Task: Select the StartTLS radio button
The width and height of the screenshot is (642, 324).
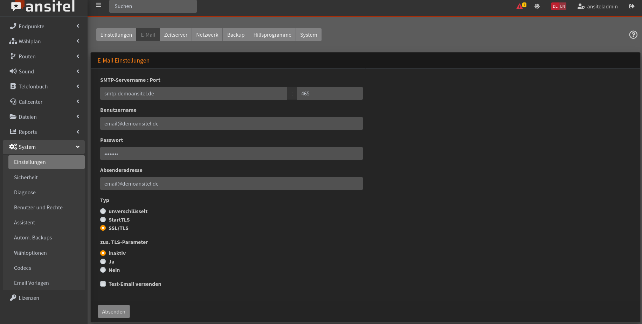Action: (x=103, y=219)
